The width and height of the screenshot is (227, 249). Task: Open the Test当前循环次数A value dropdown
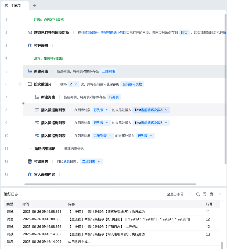click(151, 110)
